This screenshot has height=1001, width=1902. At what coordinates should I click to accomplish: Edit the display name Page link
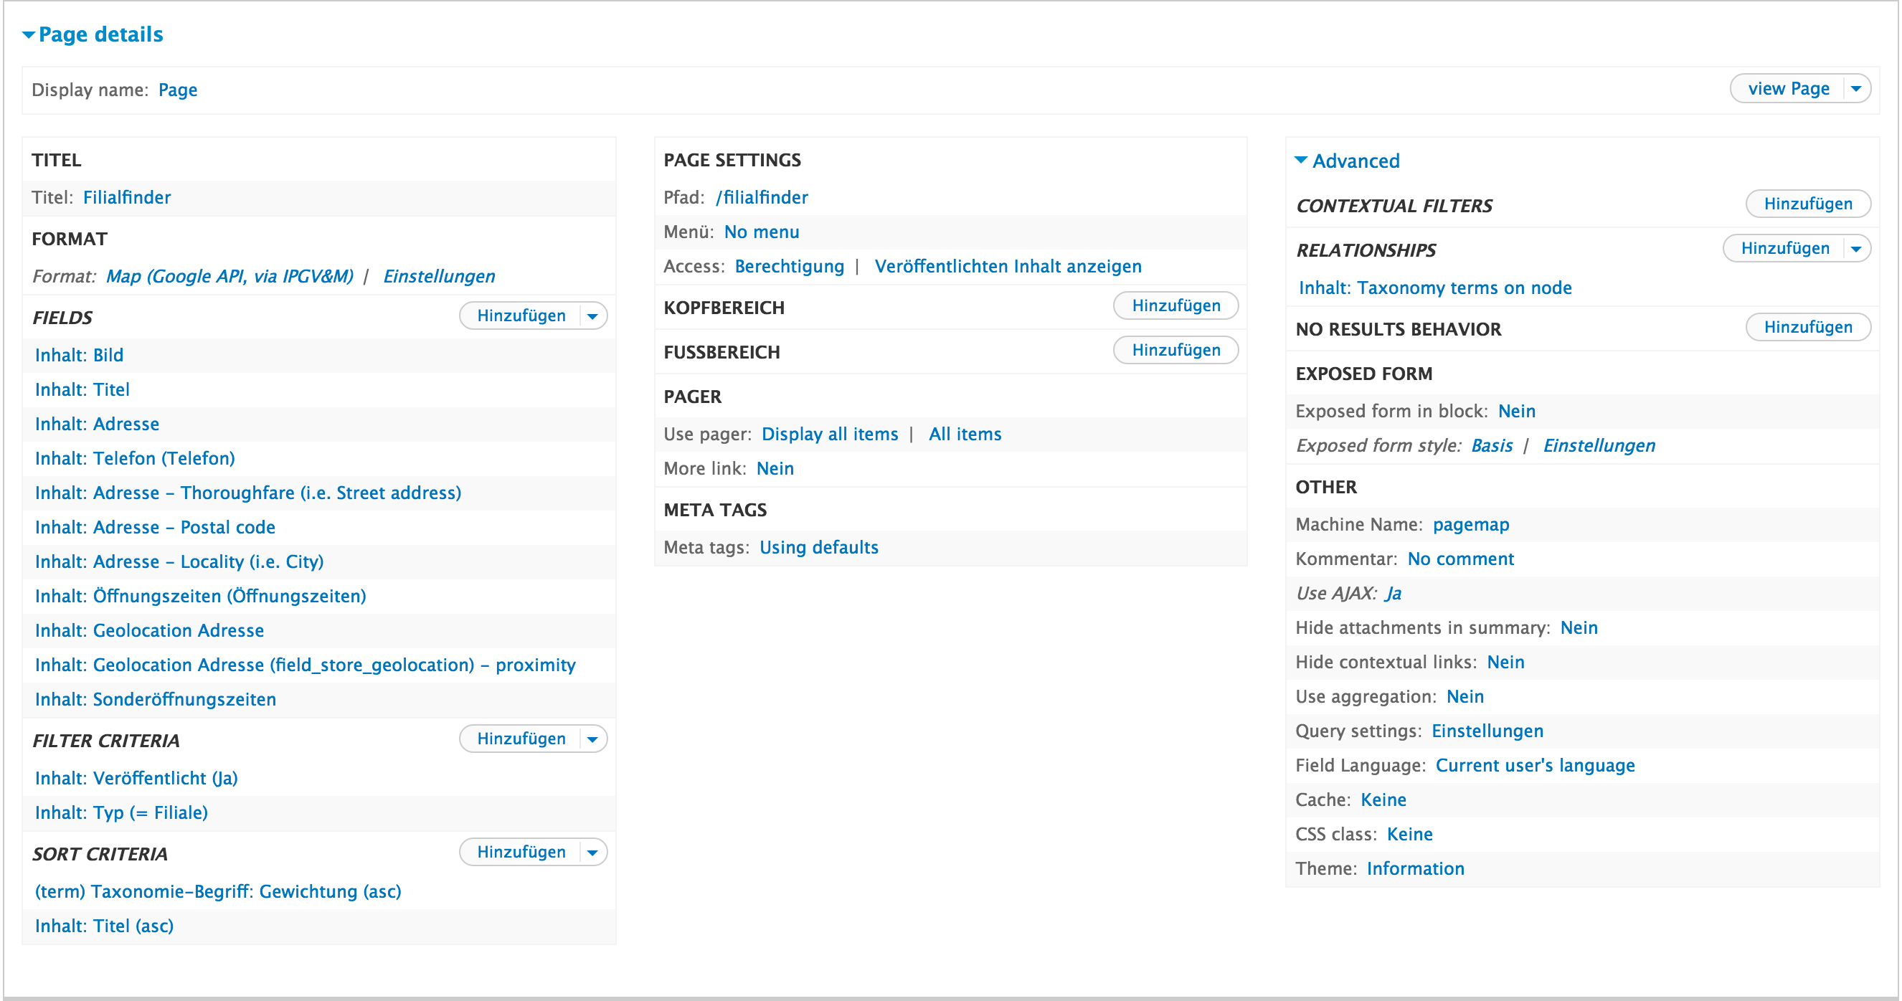tap(178, 90)
